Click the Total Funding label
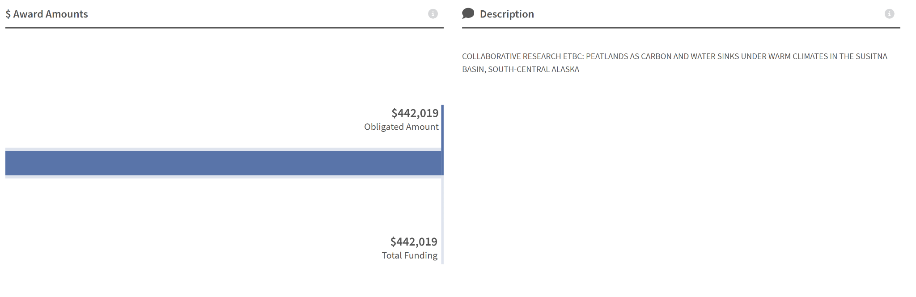Viewport: 916px width, 297px height. pos(409,255)
